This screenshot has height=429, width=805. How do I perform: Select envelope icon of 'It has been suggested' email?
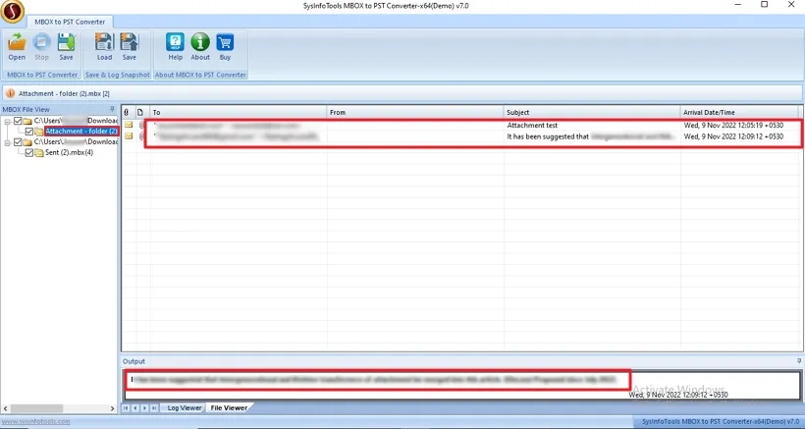(129, 136)
